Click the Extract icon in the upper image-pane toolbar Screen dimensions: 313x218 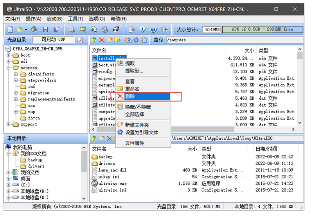[128, 40]
